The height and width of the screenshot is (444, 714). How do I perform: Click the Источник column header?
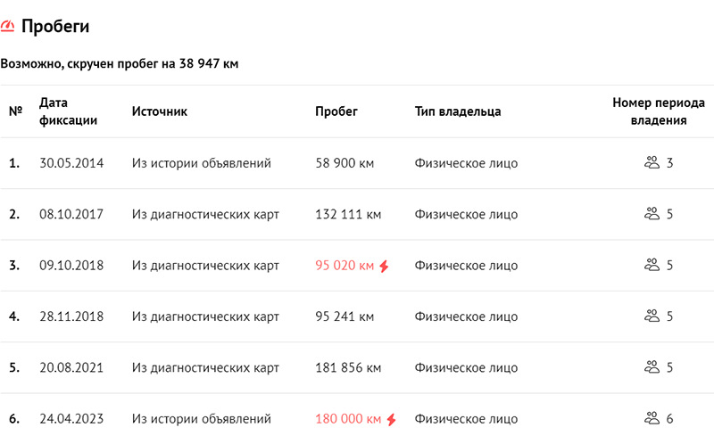160,111
